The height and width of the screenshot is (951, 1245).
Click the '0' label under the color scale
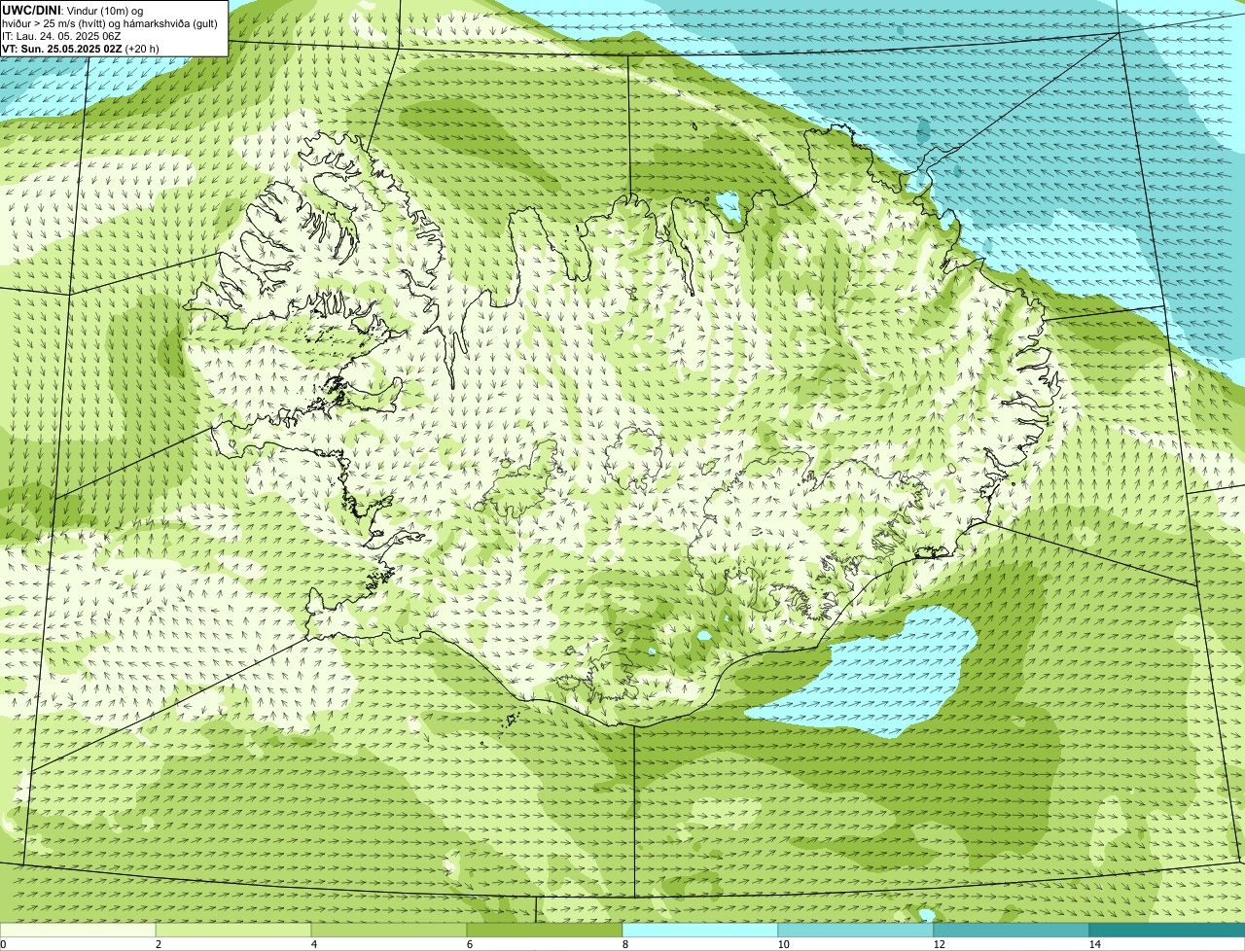(3, 944)
